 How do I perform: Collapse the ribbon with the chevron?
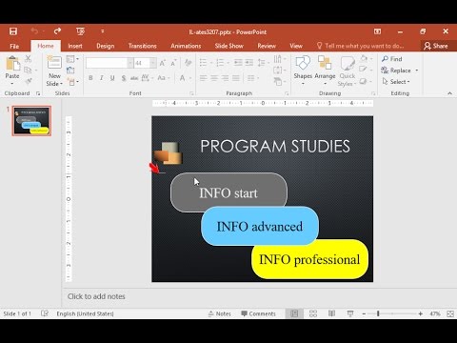click(x=449, y=93)
